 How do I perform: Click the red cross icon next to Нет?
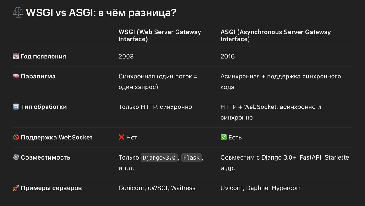click(122, 137)
